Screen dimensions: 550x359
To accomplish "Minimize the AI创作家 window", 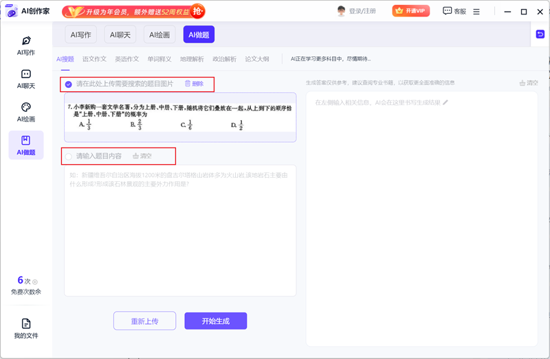I will click(x=507, y=12).
